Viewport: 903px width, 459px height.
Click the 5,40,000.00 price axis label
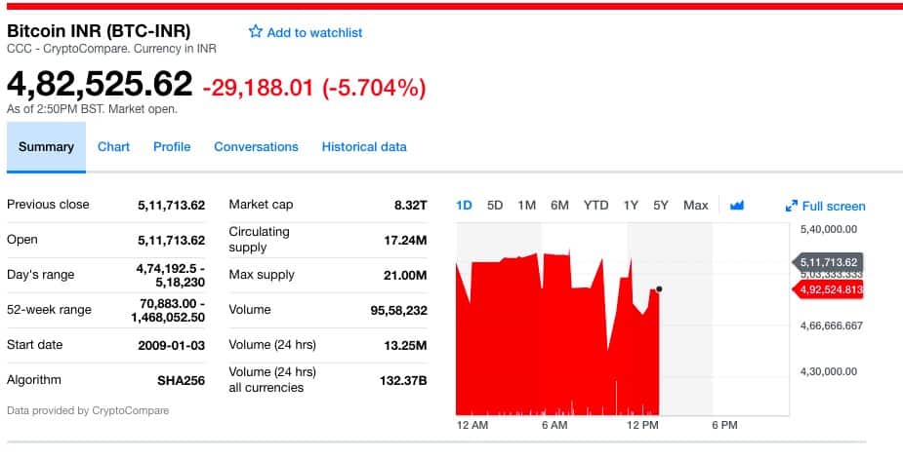(829, 230)
